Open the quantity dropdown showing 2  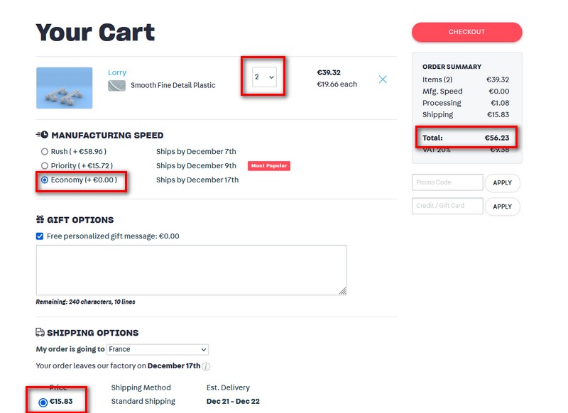(x=264, y=77)
